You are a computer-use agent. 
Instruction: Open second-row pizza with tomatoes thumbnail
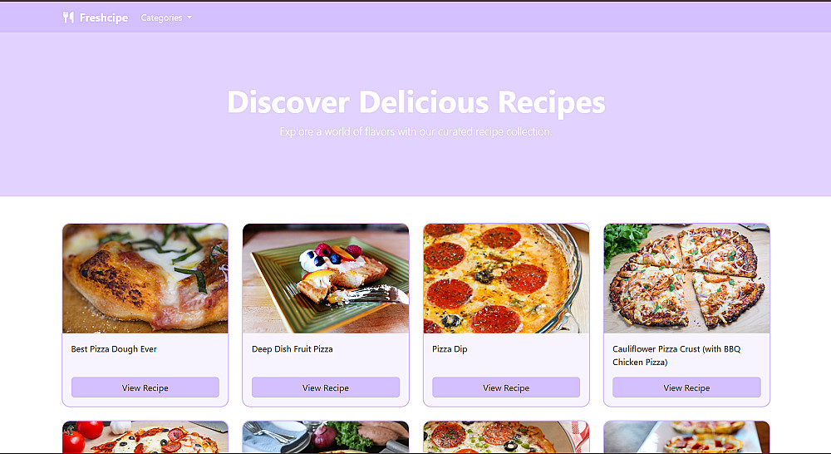145,437
